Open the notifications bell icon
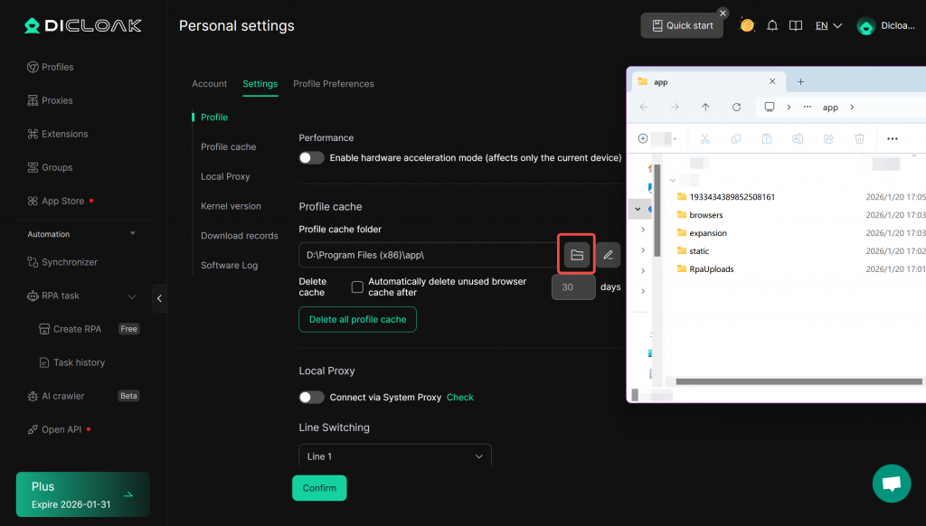Viewport: 926px width, 526px height. (x=772, y=25)
